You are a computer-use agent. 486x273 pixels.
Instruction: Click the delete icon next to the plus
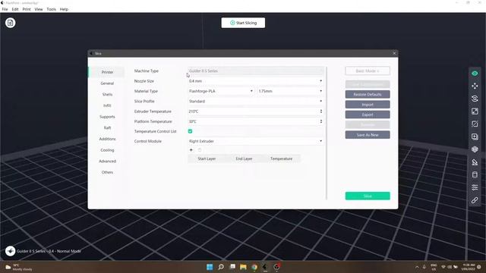pyautogui.click(x=200, y=150)
